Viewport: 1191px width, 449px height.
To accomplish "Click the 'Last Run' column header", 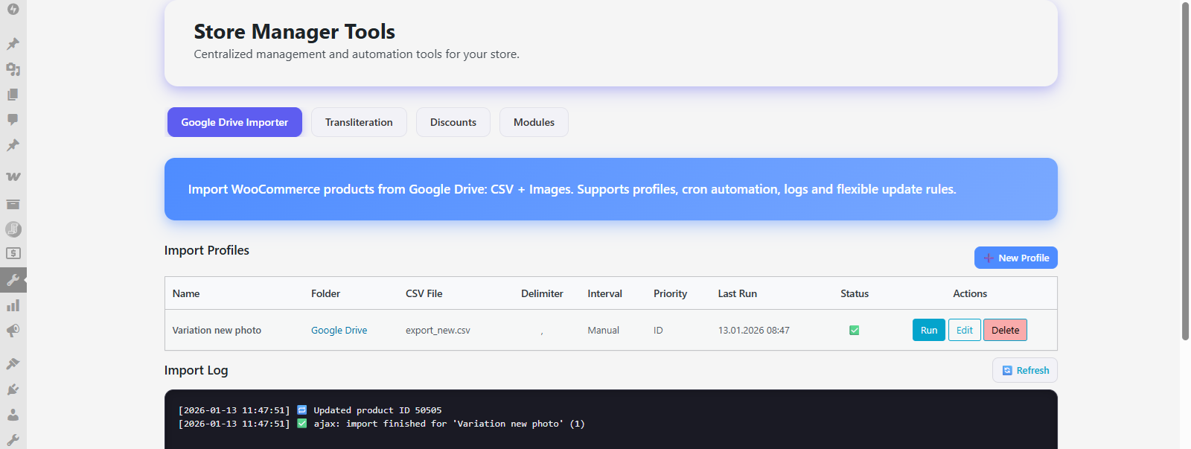I will point(738,293).
